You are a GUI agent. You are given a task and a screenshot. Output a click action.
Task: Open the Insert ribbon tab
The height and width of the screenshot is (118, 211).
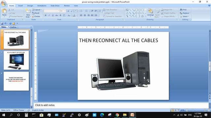(20, 6)
